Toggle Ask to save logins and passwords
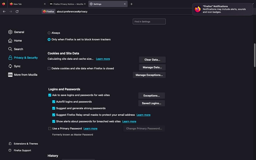This screenshot has width=256, height=160. pos(50,95)
